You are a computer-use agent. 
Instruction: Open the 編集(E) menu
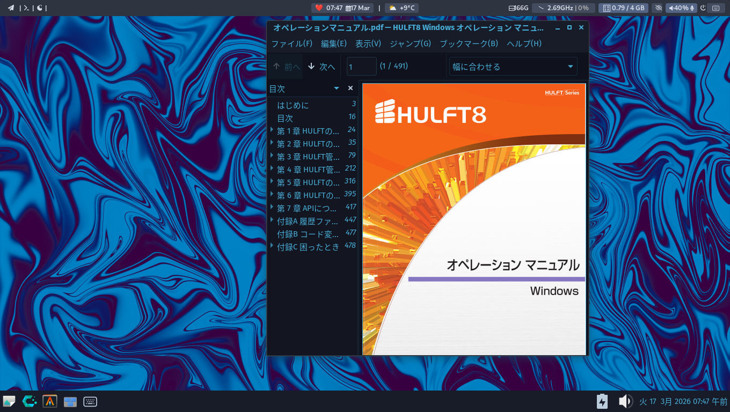pos(334,43)
